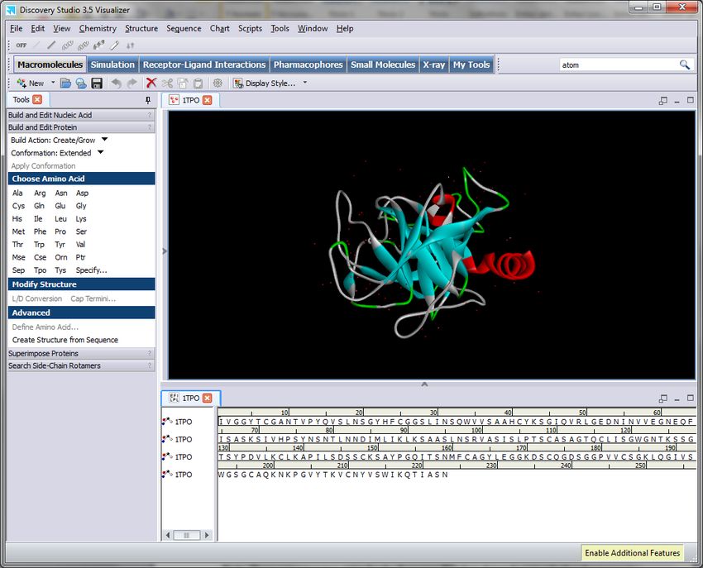Open the Scripts menu
This screenshot has height=568, width=703.
tap(250, 28)
